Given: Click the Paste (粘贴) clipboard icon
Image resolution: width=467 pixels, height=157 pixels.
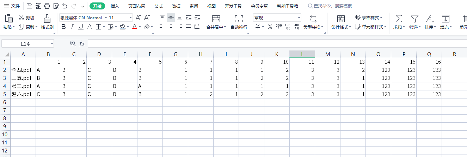Looking at the screenshot, I should click(9, 18).
